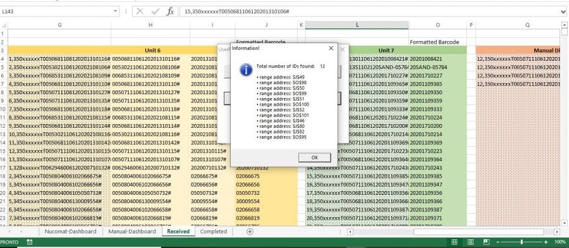Click OK in the Information dialog

tap(315, 158)
